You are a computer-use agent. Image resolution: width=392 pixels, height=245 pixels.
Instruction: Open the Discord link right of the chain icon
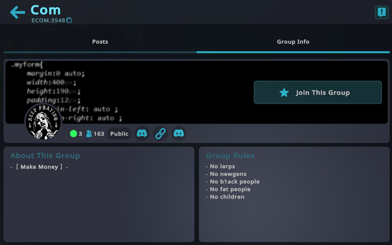[x=179, y=133]
